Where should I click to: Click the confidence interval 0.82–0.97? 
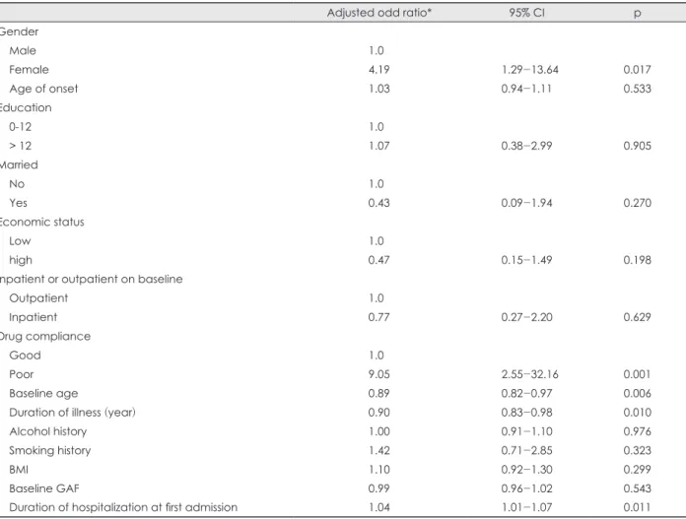(x=526, y=394)
